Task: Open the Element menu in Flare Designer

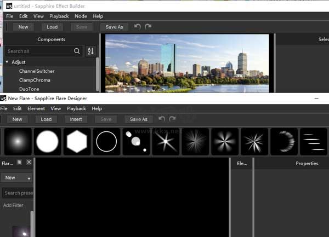Action: click(x=36, y=109)
